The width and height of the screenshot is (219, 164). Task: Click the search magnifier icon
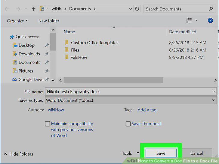point(211,9)
